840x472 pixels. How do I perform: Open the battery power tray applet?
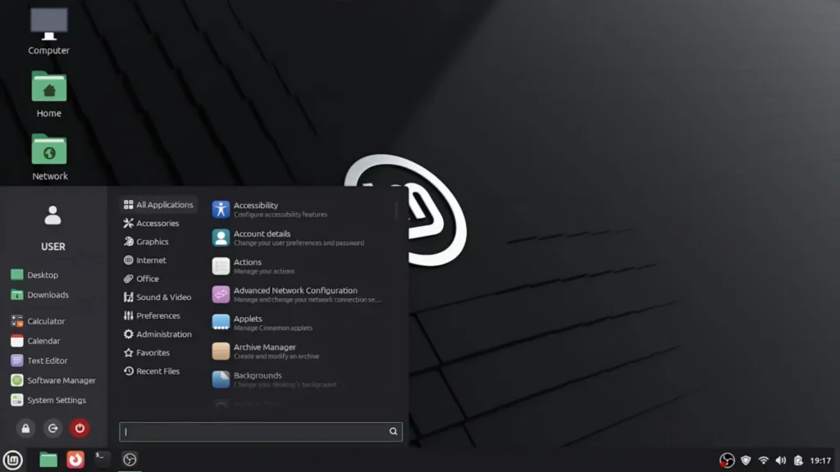798,461
